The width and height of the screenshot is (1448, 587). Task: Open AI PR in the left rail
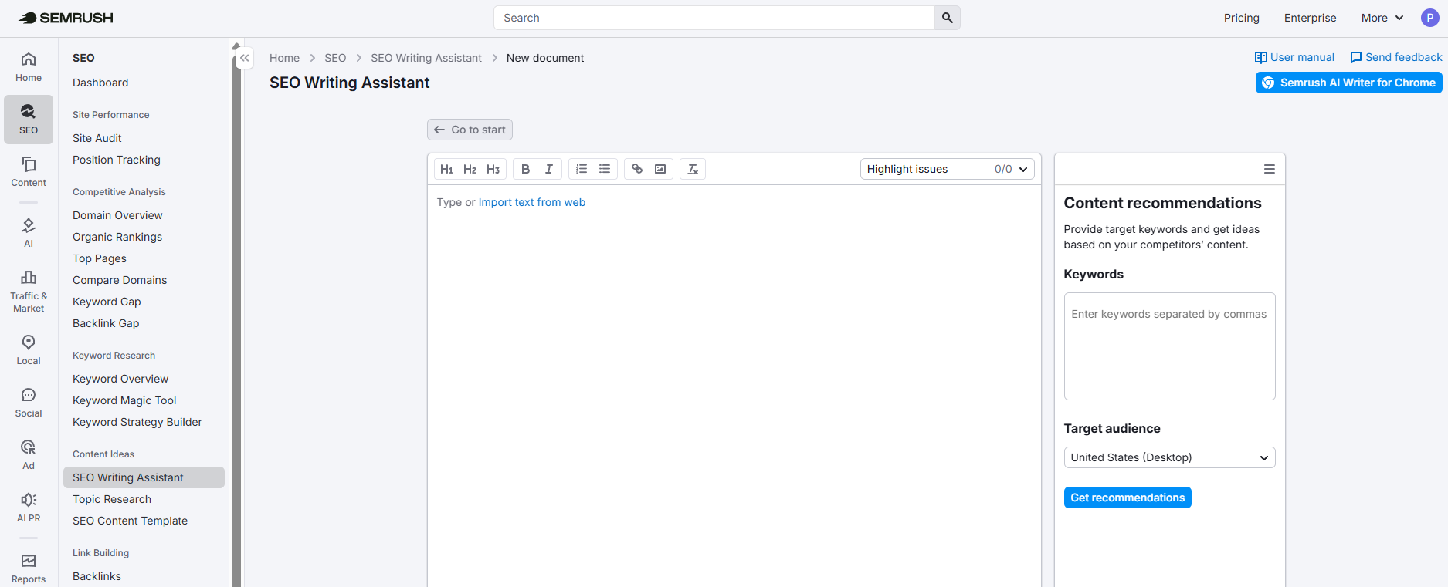click(29, 508)
